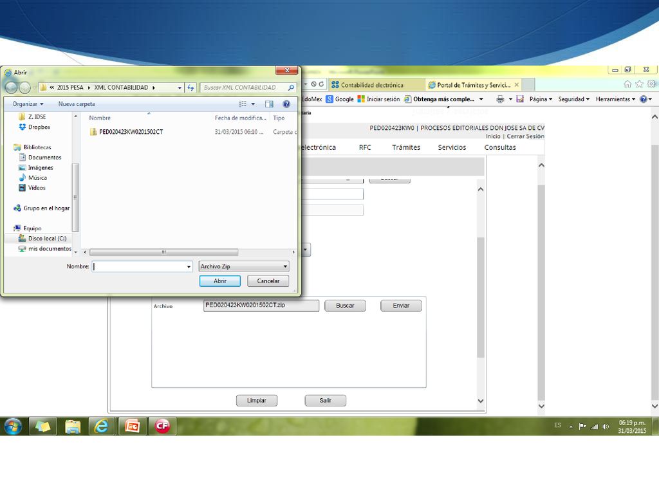This screenshot has width=659, height=494.
Task: Stop loading the page in the browser
Action: [313, 84]
